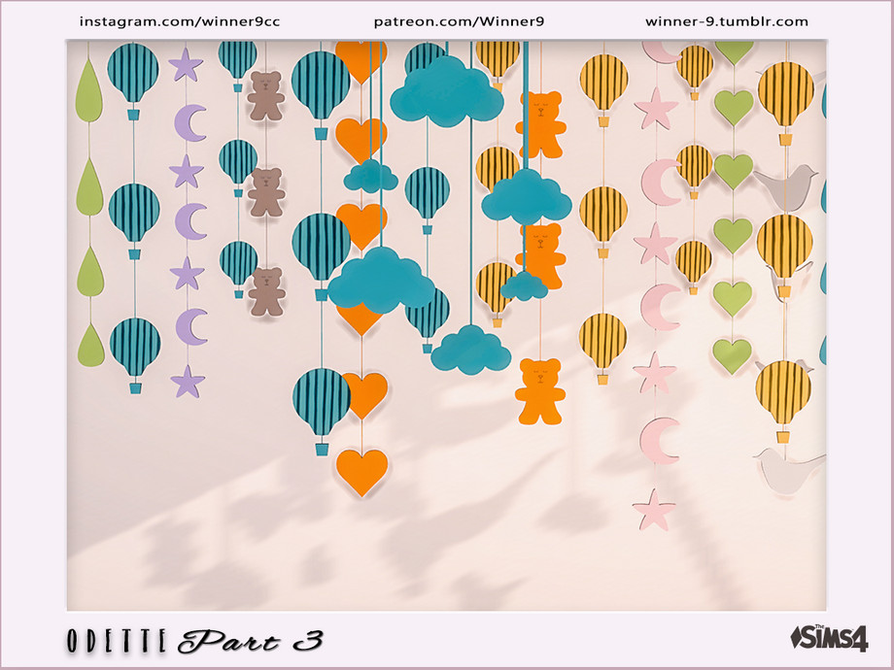Click the lowest pink crescent moon
Image resolution: width=894 pixels, height=670 pixels.
(x=660, y=440)
